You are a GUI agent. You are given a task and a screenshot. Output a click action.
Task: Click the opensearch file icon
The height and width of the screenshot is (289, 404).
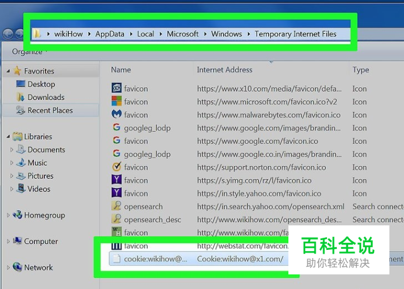click(x=116, y=206)
